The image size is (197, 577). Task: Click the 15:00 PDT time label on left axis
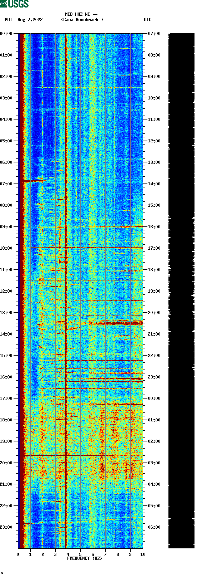pyautogui.click(x=6, y=356)
